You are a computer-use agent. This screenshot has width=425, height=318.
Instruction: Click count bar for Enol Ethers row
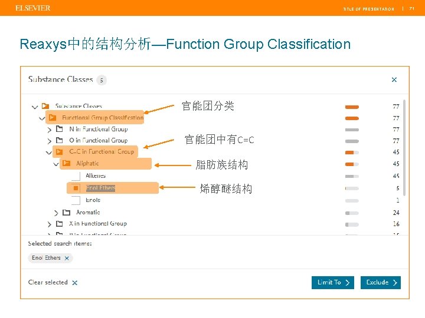[352, 188]
